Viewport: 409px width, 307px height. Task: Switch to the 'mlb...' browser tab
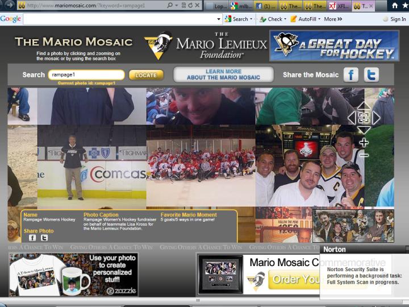tap(241, 6)
